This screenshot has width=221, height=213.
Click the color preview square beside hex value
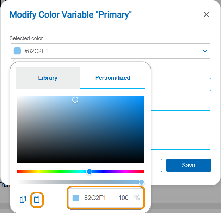(75, 198)
